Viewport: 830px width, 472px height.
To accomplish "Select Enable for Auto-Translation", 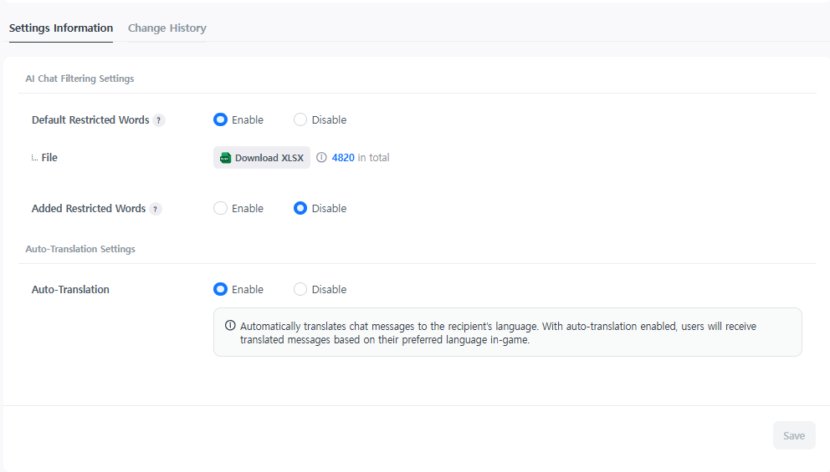I will [x=220, y=289].
